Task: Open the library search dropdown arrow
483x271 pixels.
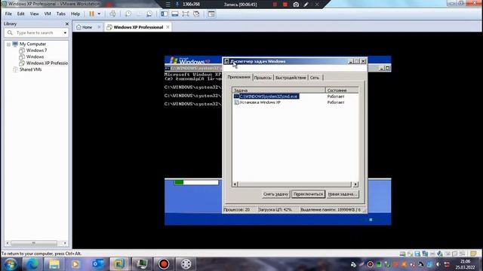Action: click(65, 32)
